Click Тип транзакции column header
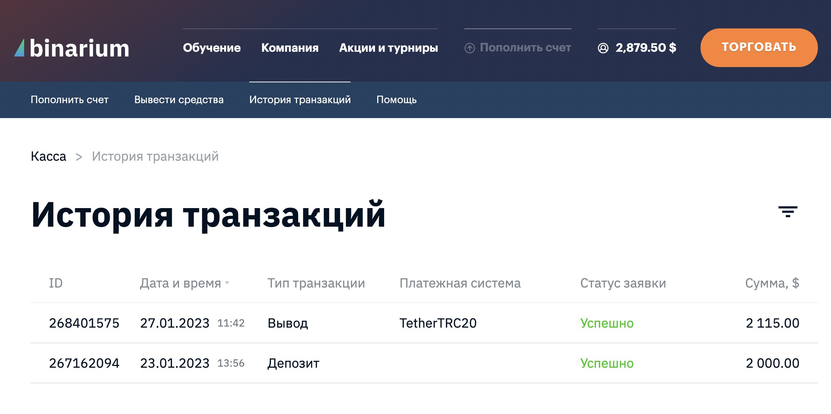The height and width of the screenshot is (414, 831). pyautogui.click(x=316, y=283)
